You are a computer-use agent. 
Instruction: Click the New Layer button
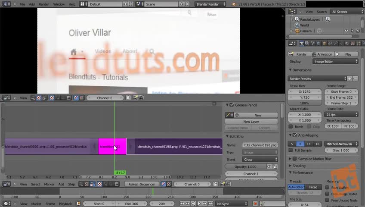(251, 122)
